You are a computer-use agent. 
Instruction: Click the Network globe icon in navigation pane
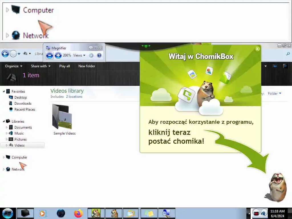8,169
